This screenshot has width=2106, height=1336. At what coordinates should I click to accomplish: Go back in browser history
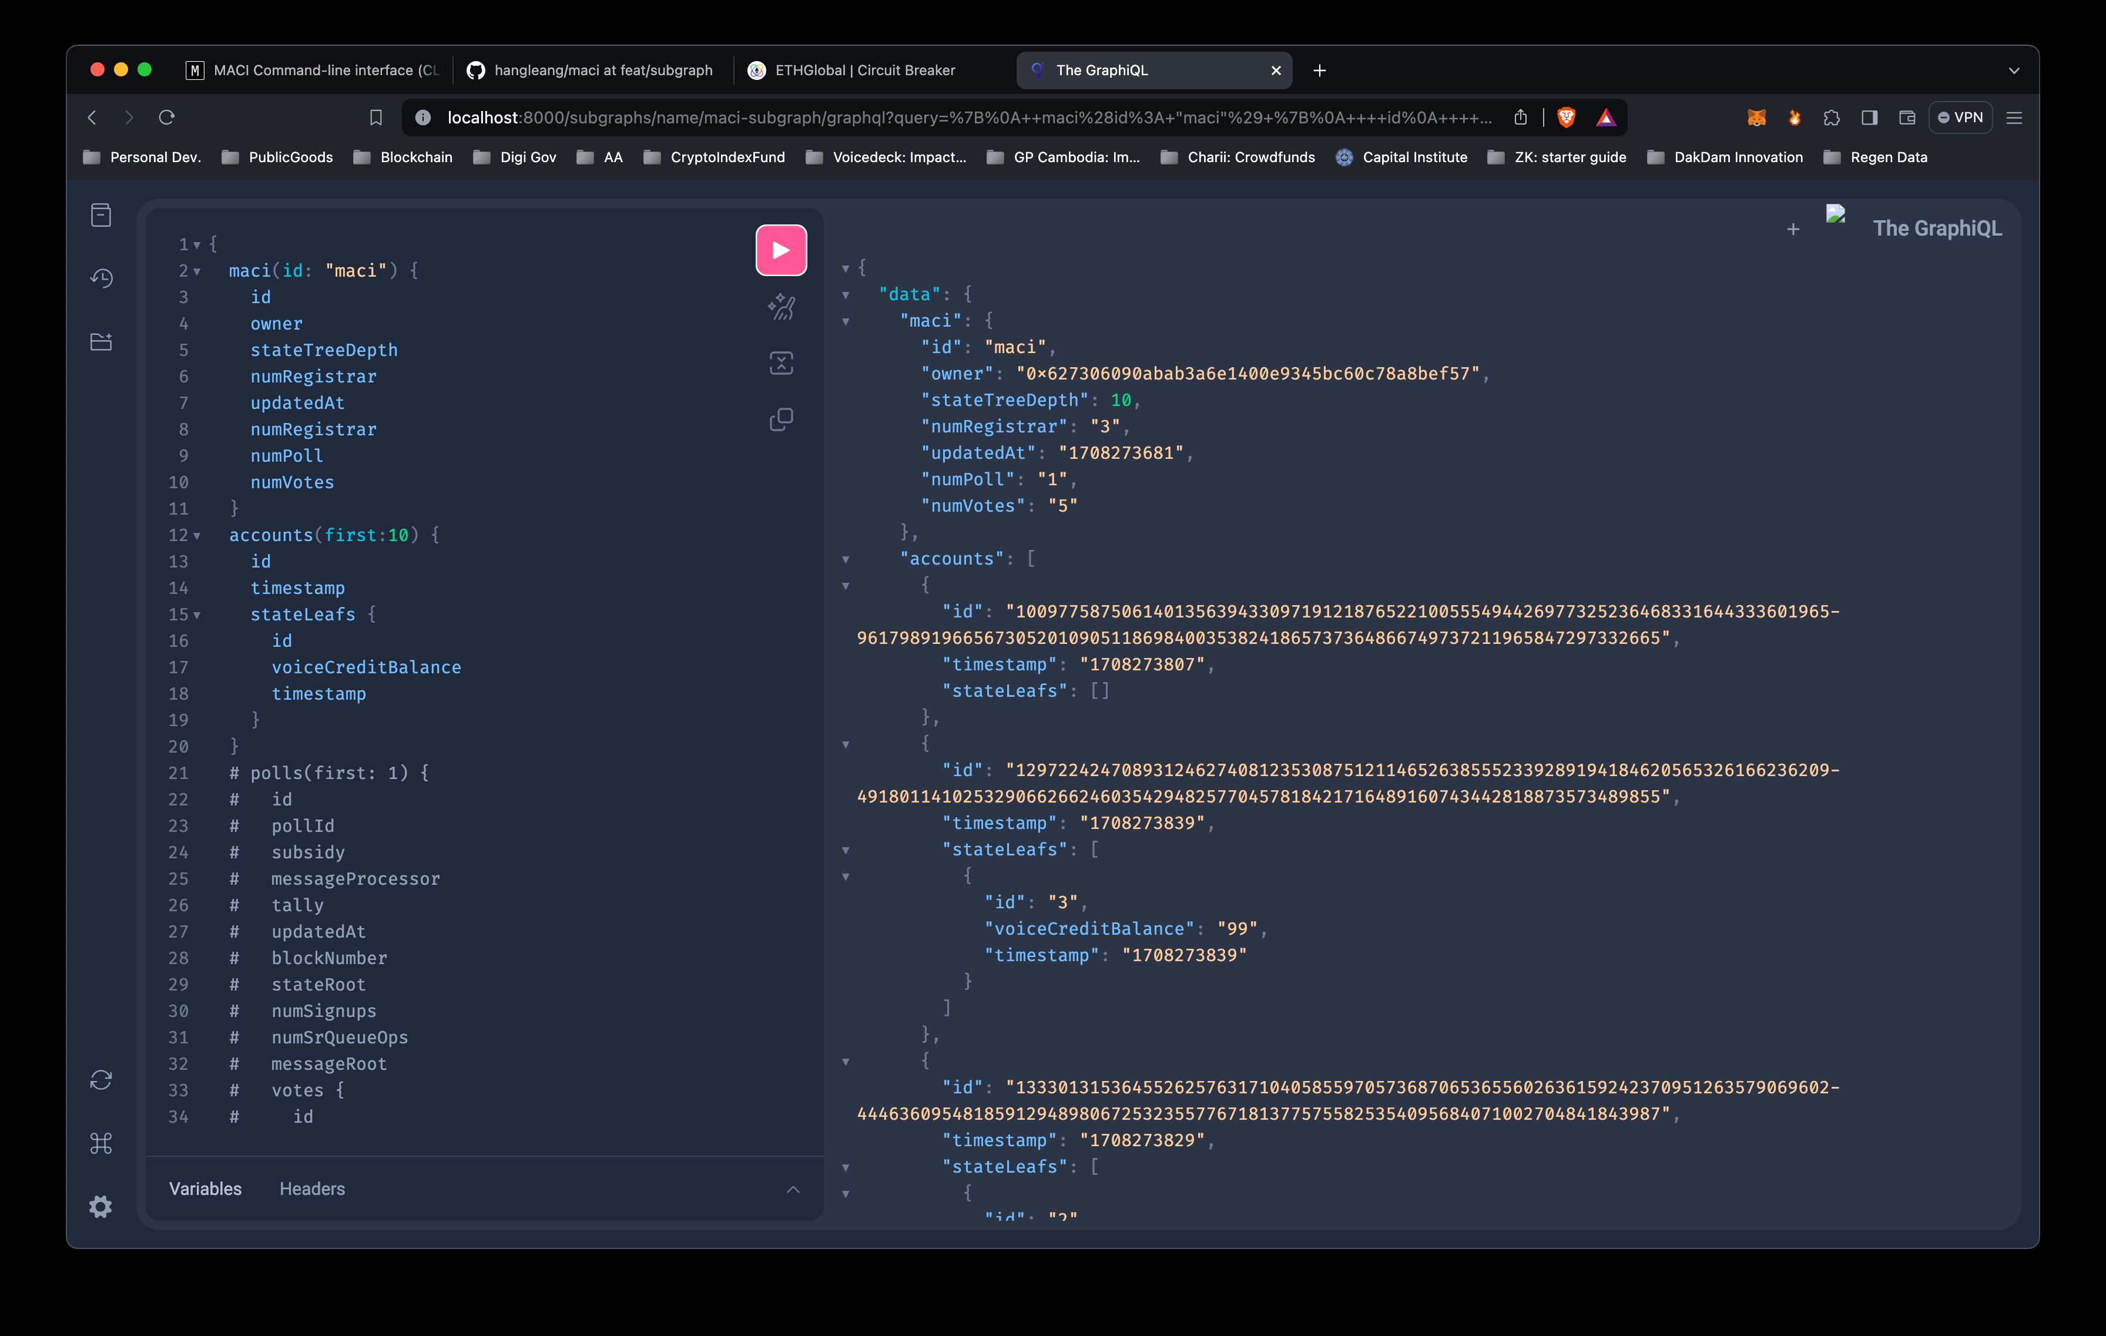93,117
